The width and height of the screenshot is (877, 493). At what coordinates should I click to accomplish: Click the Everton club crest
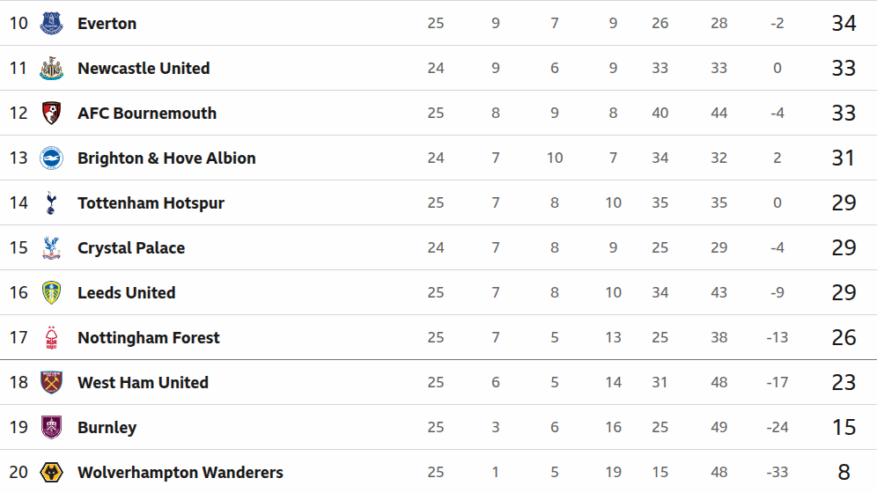(x=52, y=24)
